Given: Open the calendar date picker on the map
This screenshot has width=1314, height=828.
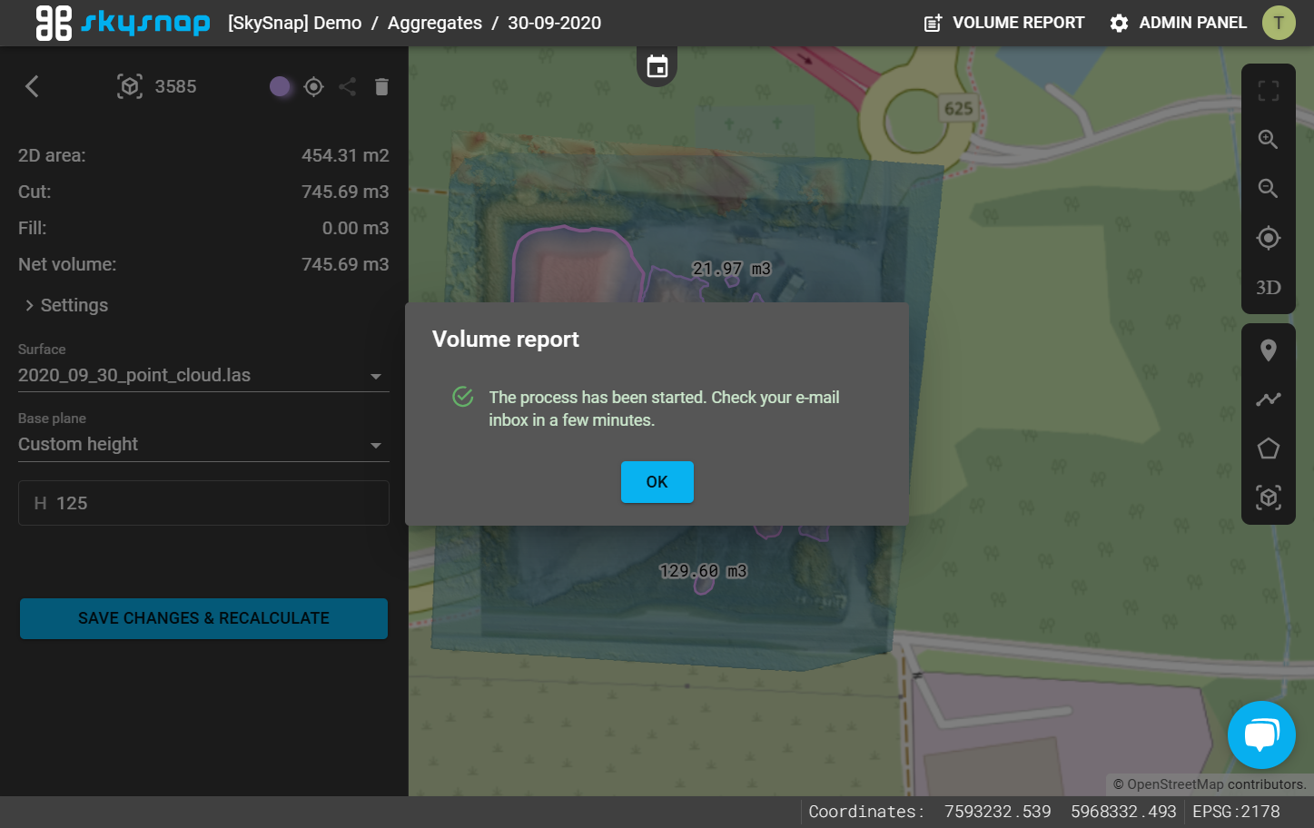Looking at the screenshot, I should coord(657,66).
